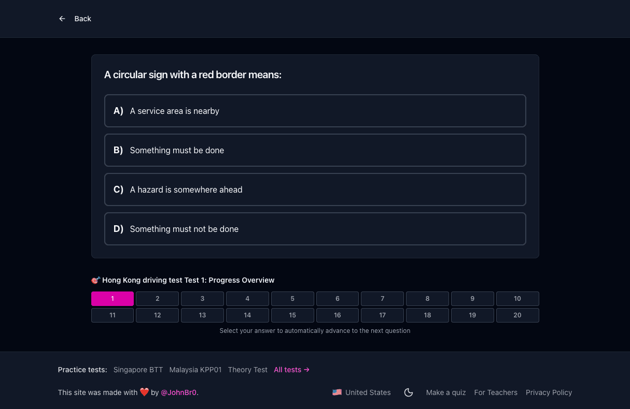Click the US flag icon in the footer

pos(337,392)
